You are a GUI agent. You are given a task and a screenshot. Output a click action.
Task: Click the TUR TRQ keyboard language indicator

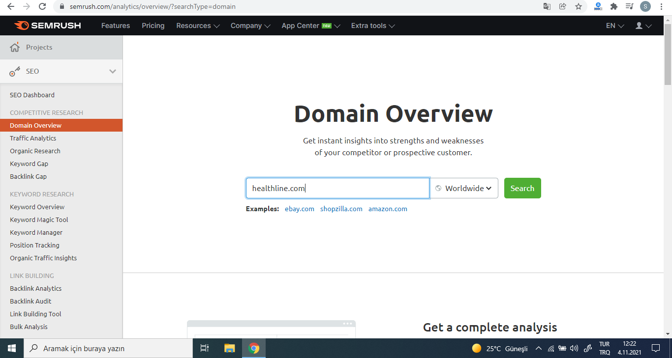(x=605, y=348)
